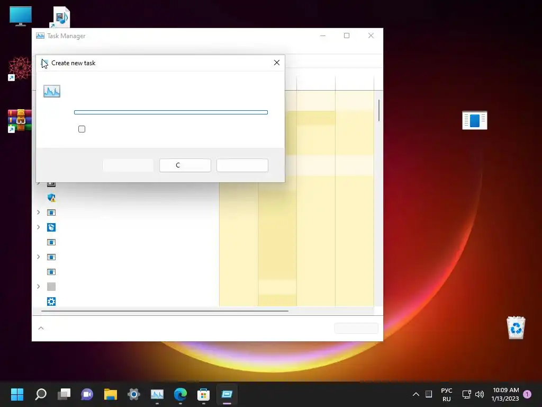Click the dialog button labeled C
542x407 pixels.
(185, 165)
